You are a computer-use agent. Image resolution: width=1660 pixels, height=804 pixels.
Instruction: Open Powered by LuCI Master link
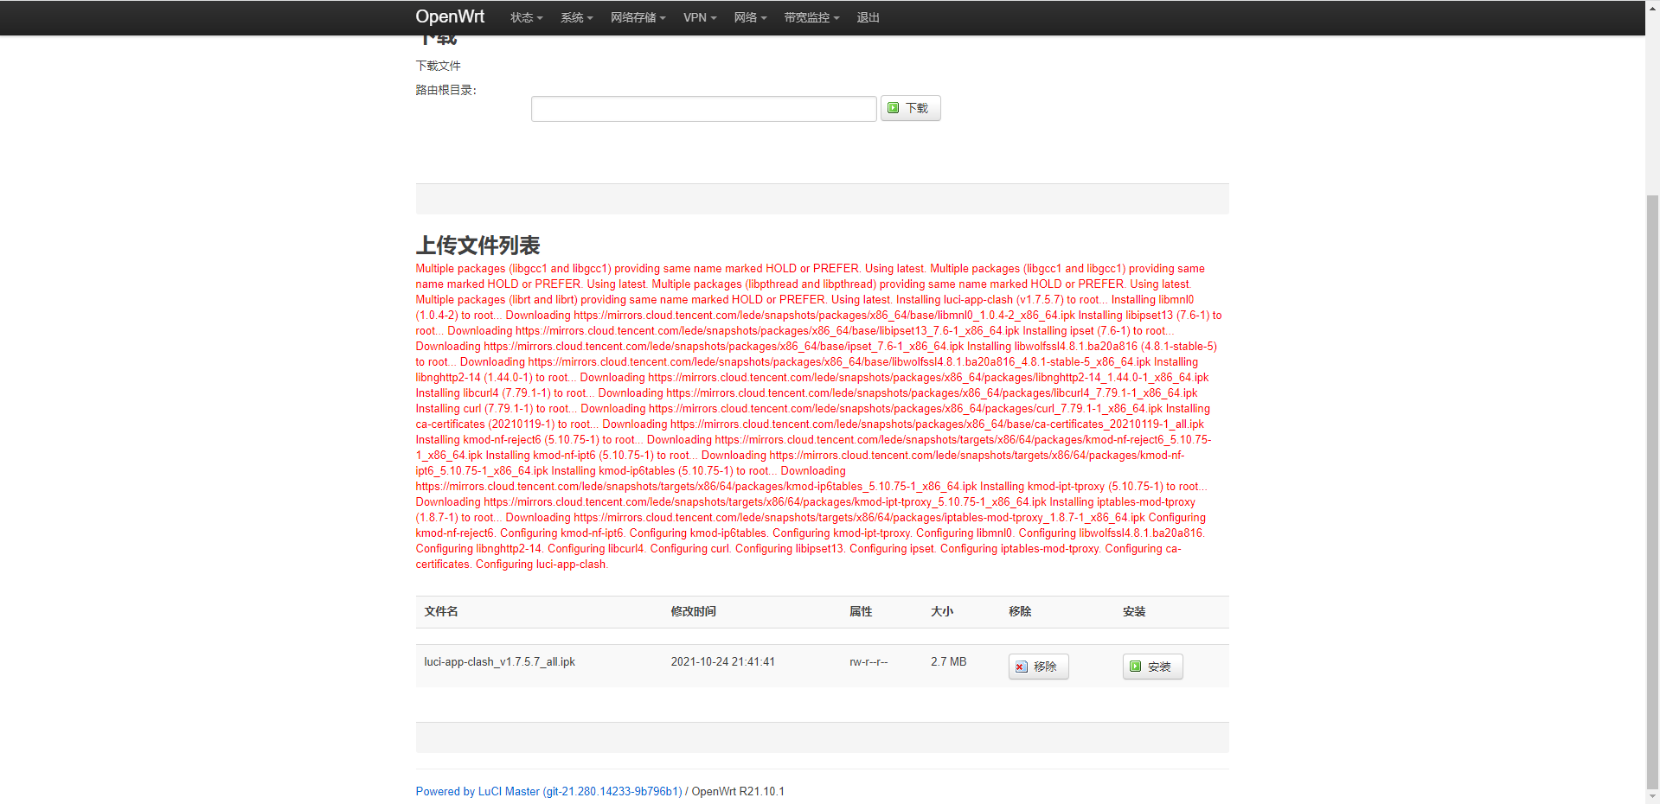coord(548,791)
